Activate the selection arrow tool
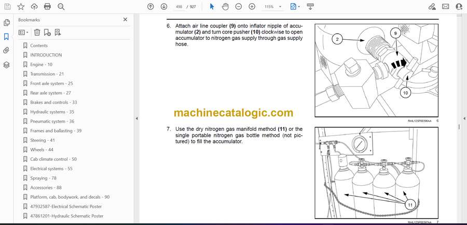Viewport: 467px width, 225px height. pyautogui.click(x=212, y=7)
